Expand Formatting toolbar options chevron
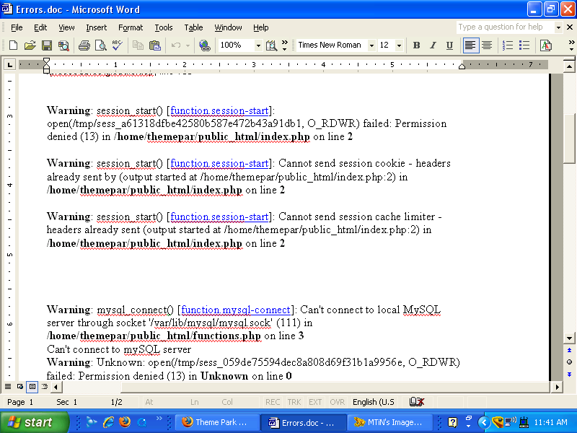The width and height of the screenshot is (577, 433). click(571, 45)
